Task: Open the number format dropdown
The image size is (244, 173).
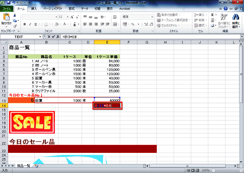Action: [152, 17]
